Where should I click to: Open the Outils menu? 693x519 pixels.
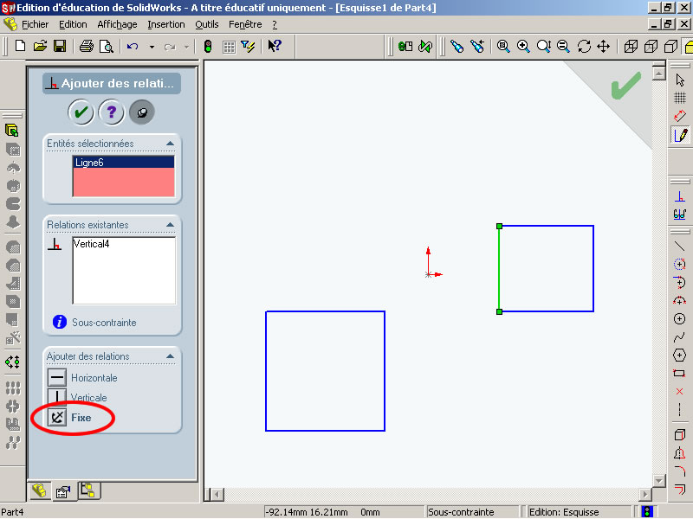point(207,25)
